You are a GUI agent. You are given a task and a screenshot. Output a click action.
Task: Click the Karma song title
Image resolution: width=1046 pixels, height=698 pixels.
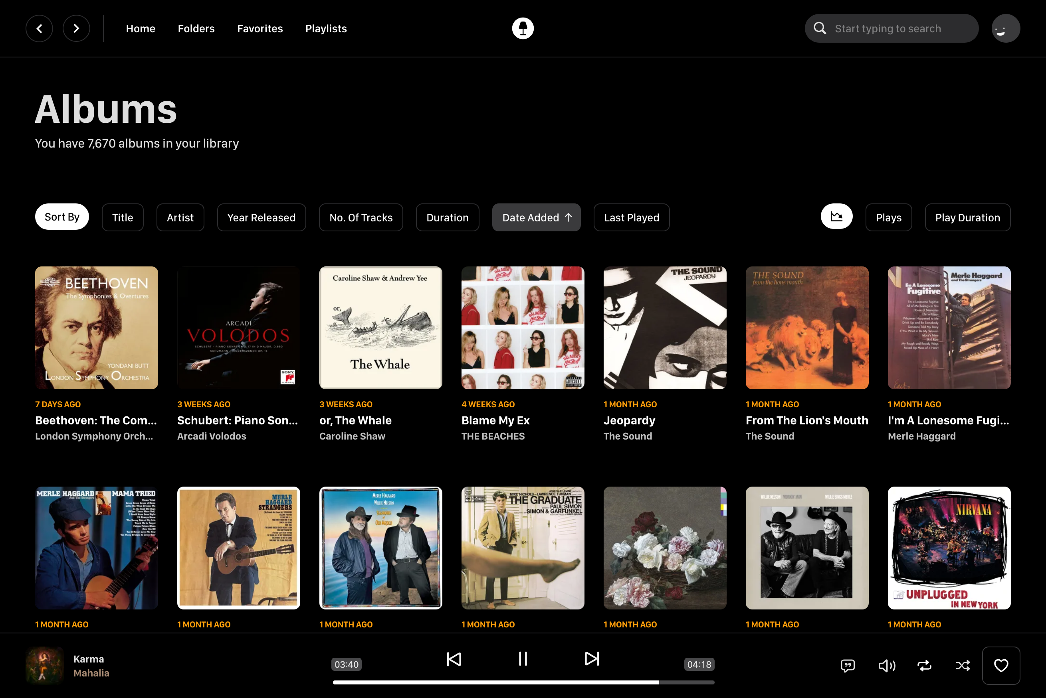coord(89,659)
